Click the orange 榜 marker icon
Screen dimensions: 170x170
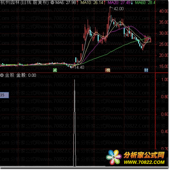[x=108, y=70]
